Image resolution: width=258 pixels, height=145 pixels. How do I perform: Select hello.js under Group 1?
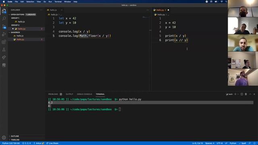21,22
